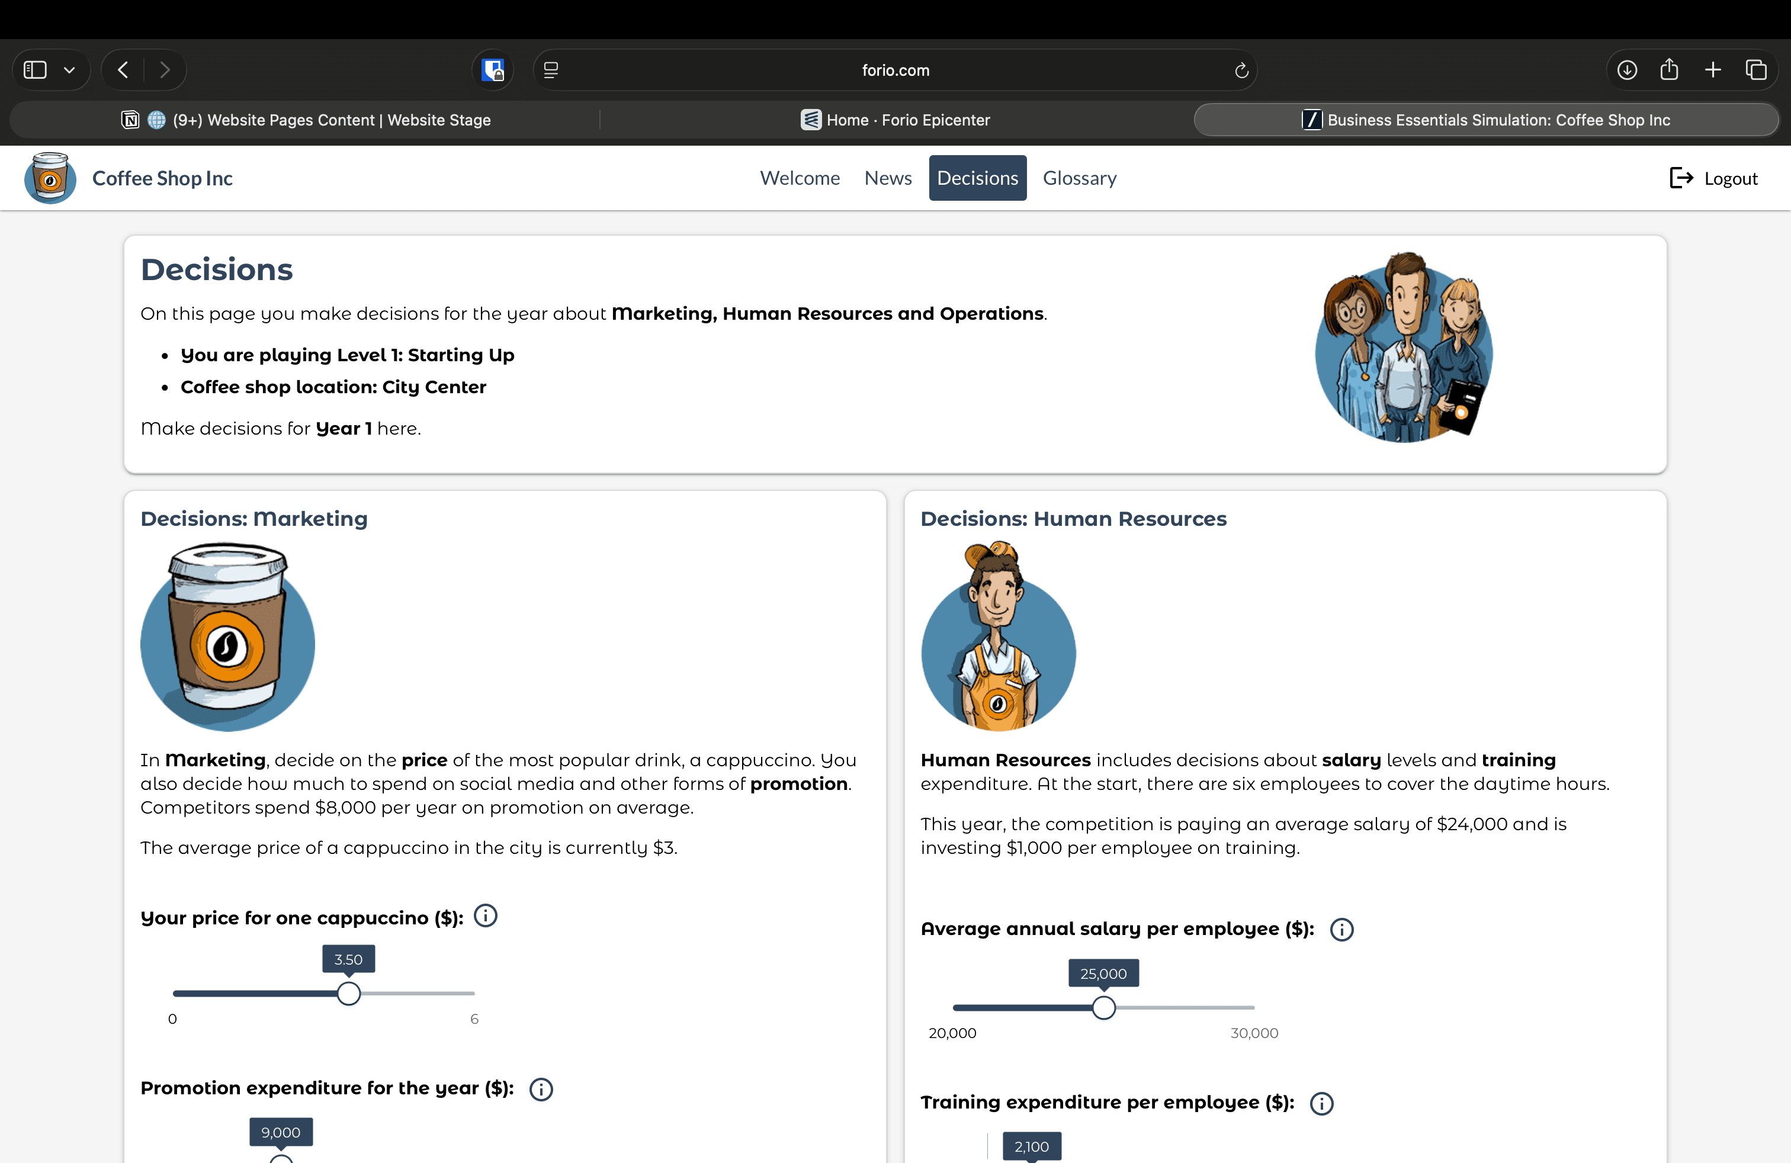1791x1163 pixels.
Task: Switch to Home Forio Epicenter tab
Action: [895, 120]
